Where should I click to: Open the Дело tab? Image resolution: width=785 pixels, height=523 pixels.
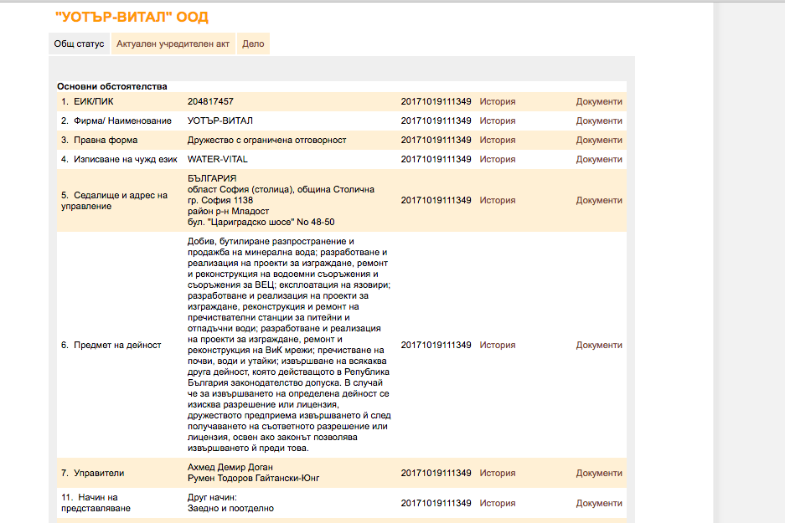253,44
